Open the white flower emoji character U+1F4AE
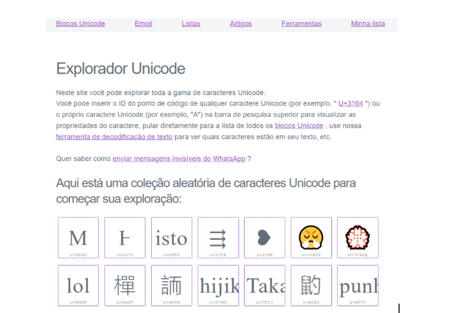The width and height of the screenshot is (469, 313). click(x=358, y=238)
